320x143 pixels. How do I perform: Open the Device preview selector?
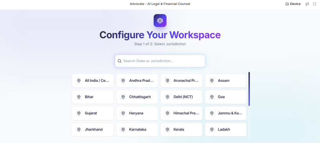point(293,4)
